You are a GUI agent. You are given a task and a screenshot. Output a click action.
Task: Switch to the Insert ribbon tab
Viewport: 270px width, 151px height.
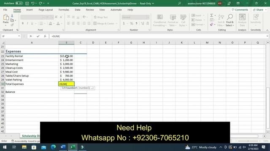click(x=30, y=10)
